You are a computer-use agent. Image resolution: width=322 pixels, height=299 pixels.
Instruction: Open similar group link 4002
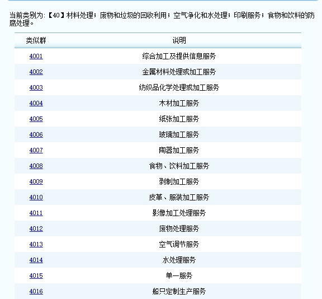(36, 72)
